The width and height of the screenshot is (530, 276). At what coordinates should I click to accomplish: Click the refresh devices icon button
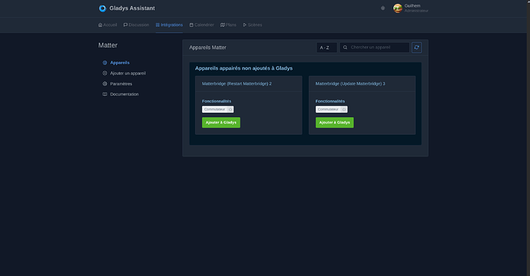tap(416, 48)
